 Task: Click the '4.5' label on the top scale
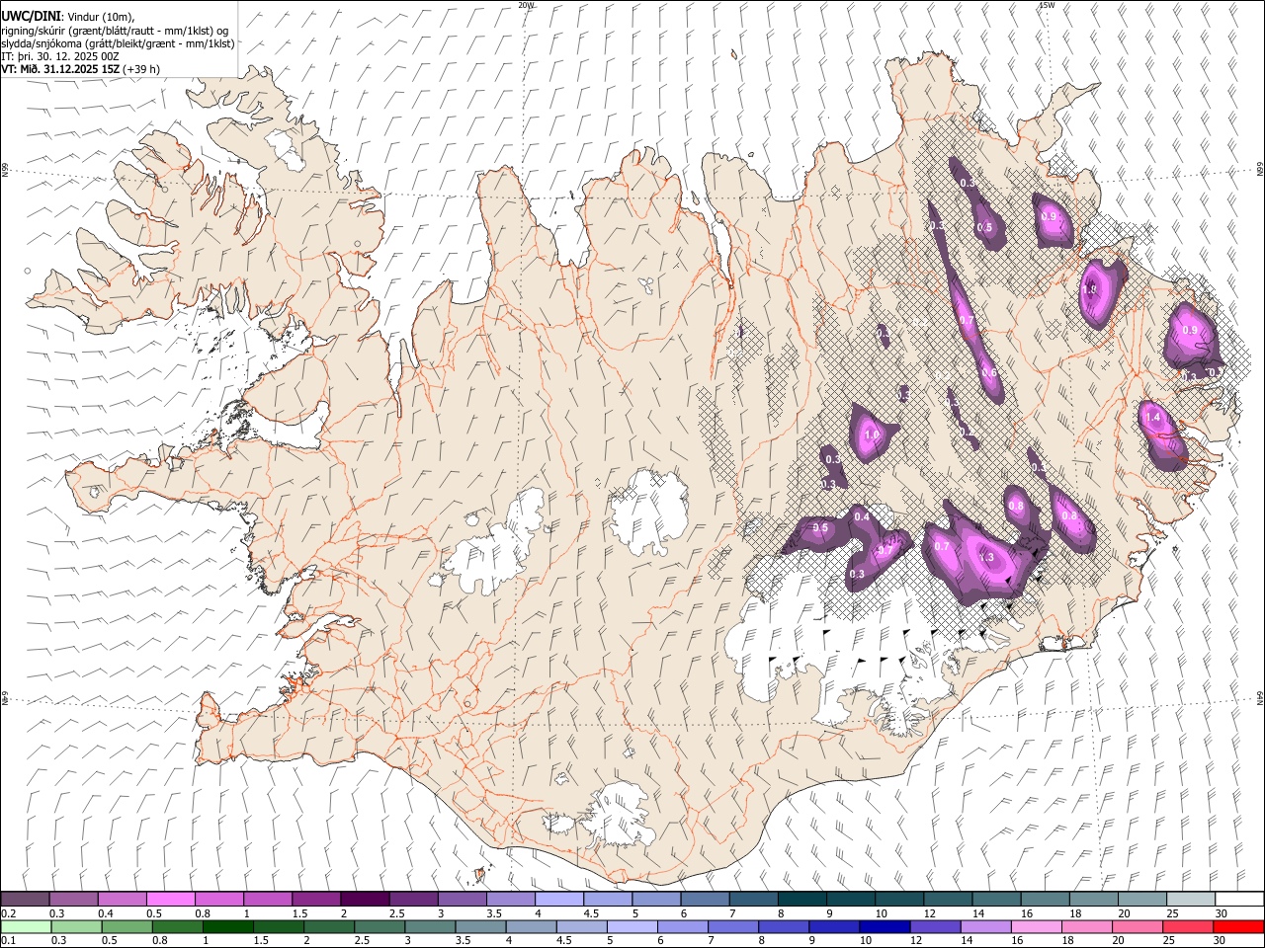(x=591, y=913)
